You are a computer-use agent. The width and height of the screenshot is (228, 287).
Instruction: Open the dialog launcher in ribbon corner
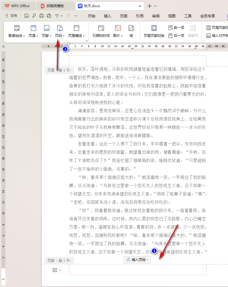(87, 41)
